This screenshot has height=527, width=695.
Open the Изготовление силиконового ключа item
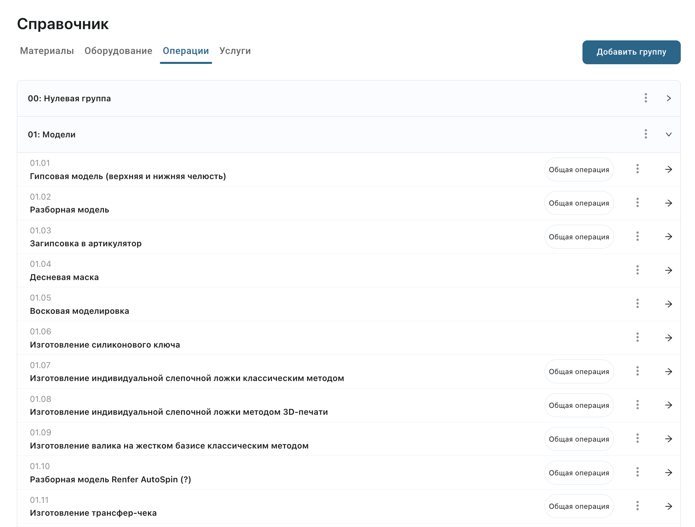point(105,345)
